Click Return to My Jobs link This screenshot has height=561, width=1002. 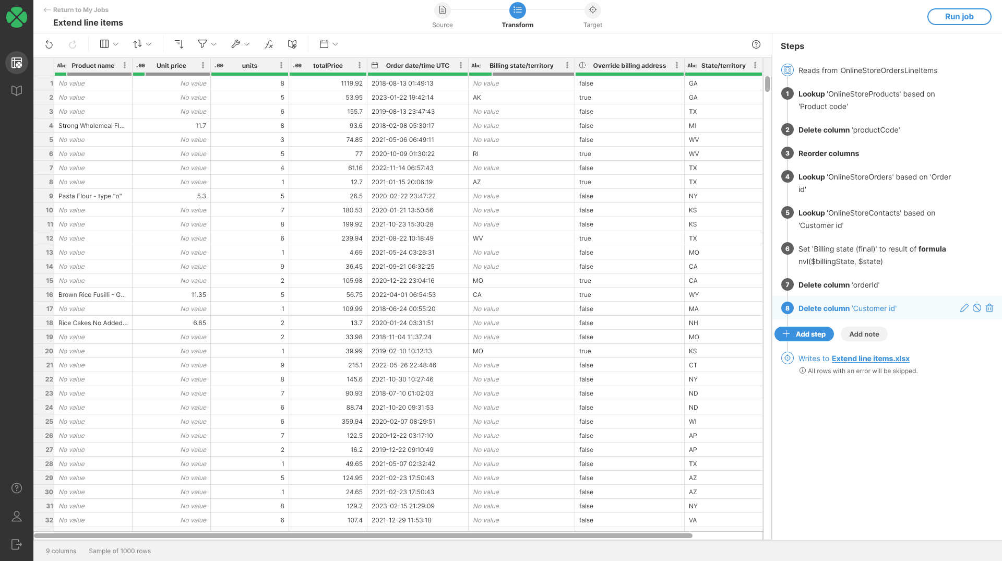tap(76, 10)
